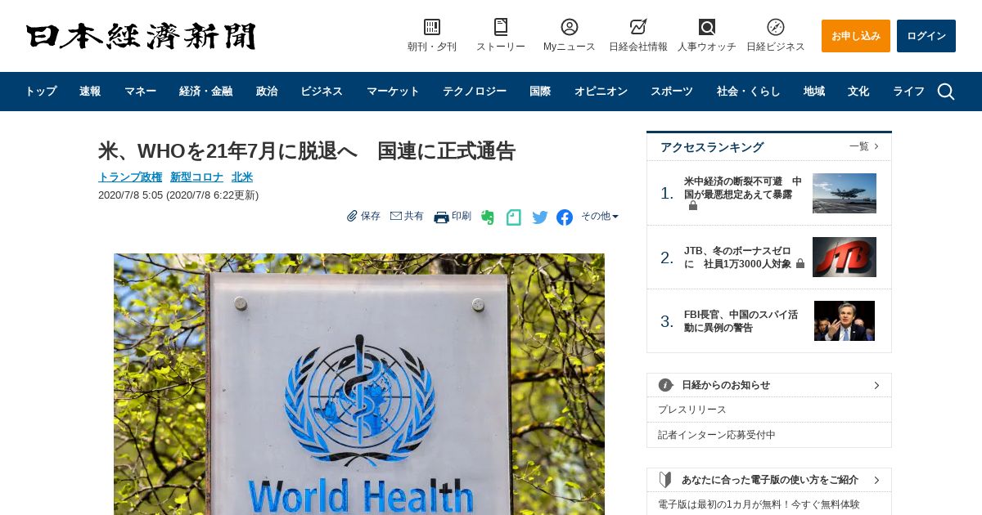The image size is (982, 515).
Task: Click the アクセスランキング heading
Action: pyautogui.click(x=712, y=147)
